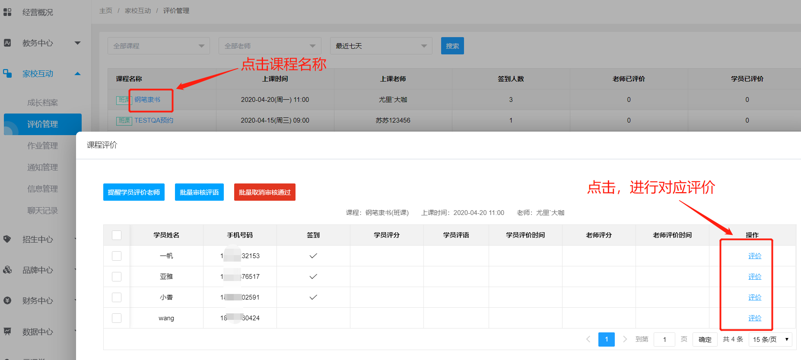This screenshot has width=801, height=360.
Task: Click 评价 link for wang
Action: 755,318
